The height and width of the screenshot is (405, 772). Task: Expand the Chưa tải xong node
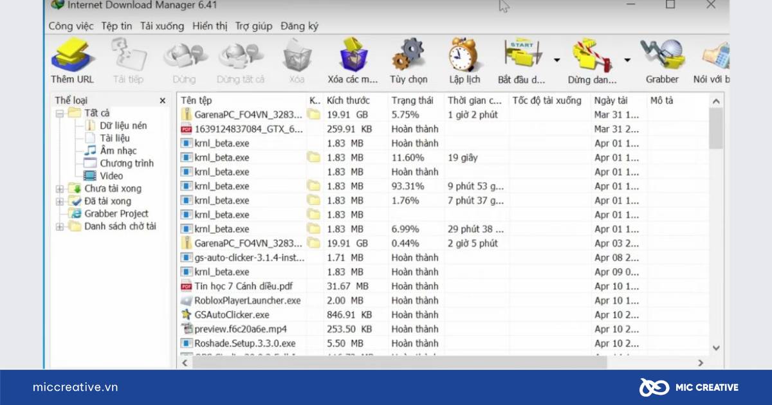pos(60,189)
